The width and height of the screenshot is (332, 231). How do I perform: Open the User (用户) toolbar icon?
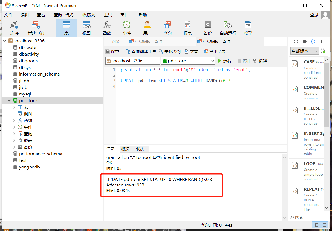(x=147, y=28)
